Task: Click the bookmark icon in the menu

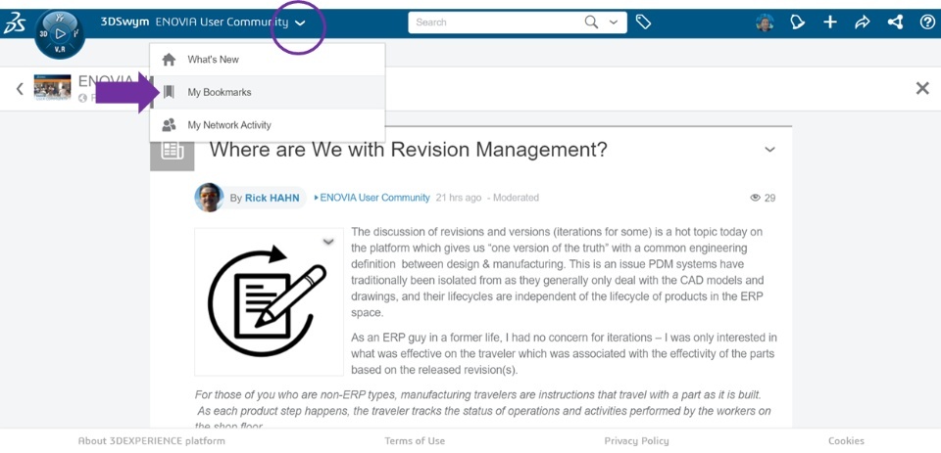Action: (170, 92)
